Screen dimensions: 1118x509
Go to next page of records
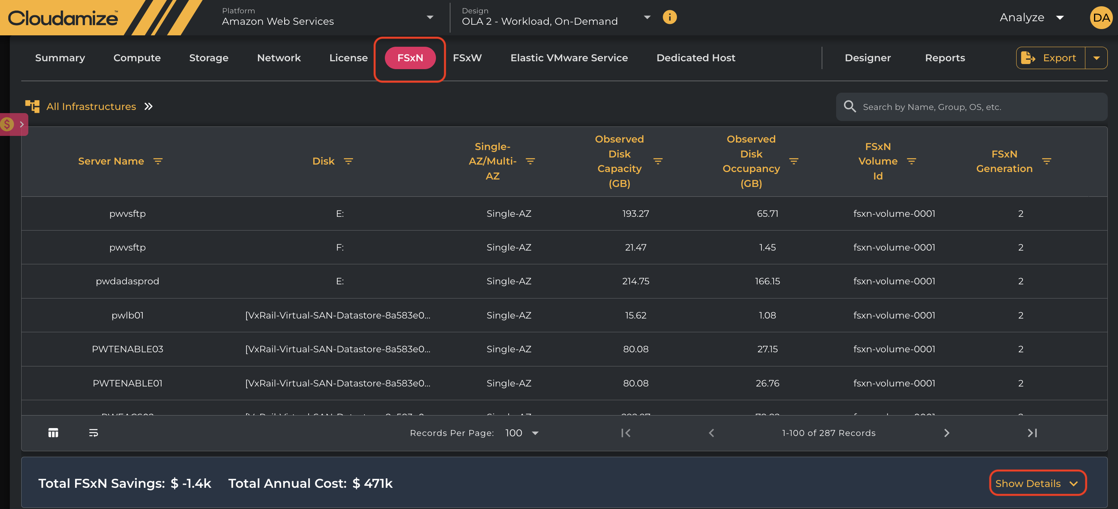(947, 433)
